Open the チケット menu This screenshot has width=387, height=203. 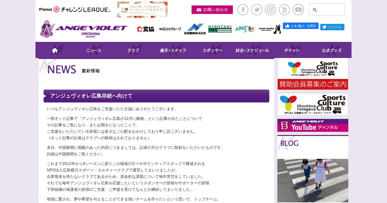click(292, 50)
